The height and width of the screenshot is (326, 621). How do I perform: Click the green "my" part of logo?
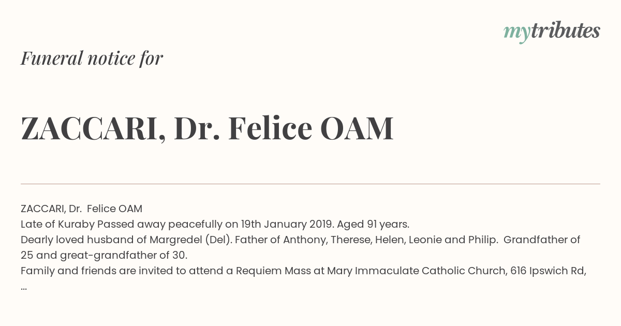[x=517, y=34]
